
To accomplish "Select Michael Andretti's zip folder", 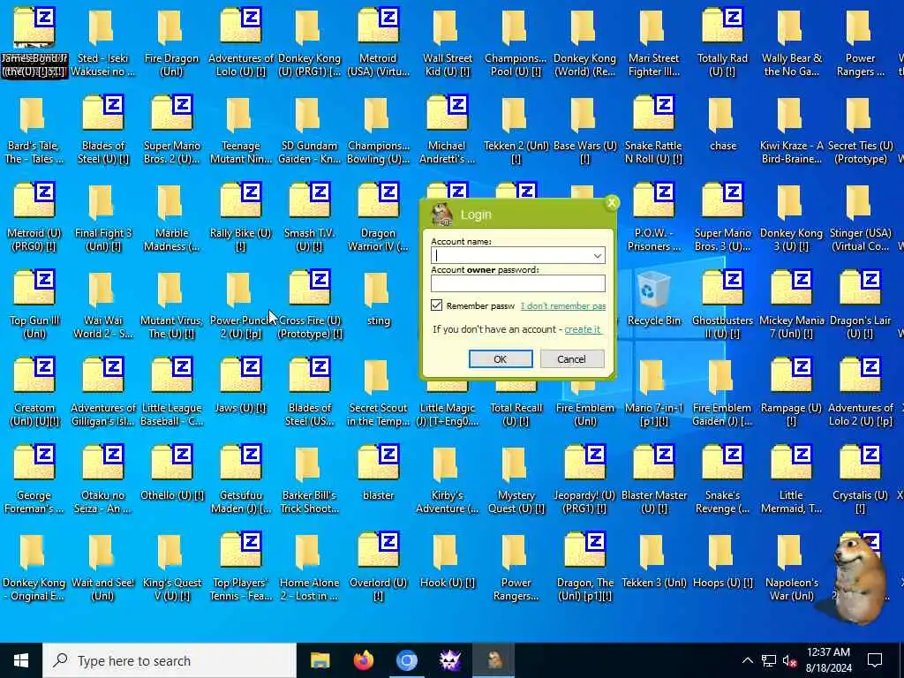I will pyautogui.click(x=447, y=131).
